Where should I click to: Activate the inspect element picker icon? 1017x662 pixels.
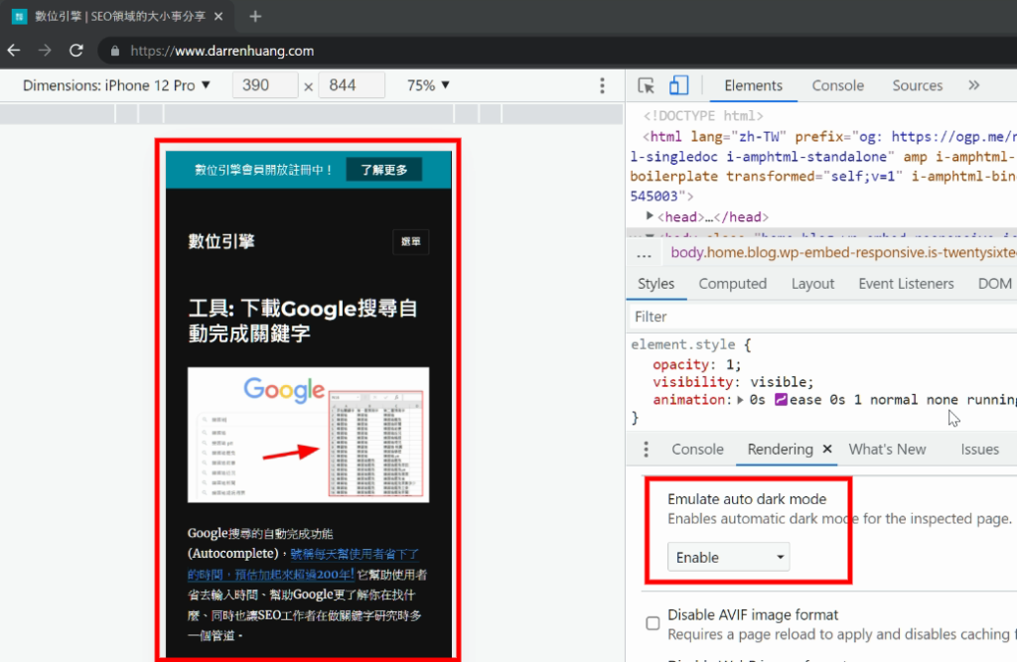tap(646, 85)
